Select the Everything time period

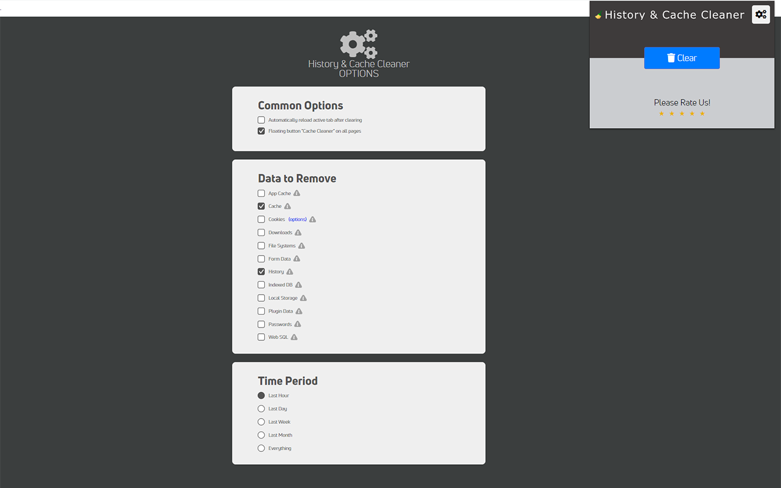coord(261,448)
